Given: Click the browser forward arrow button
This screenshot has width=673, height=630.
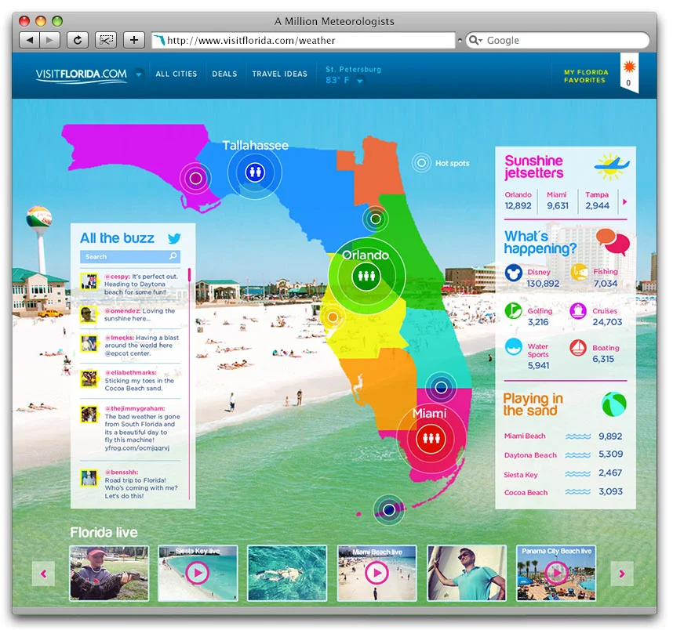Looking at the screenshot, I should point(49,40).
